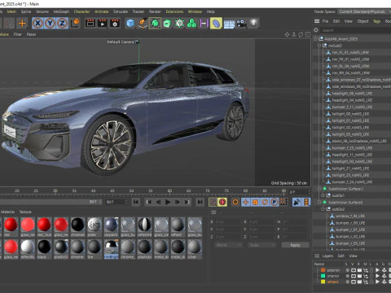
Task: Toggle Parameter keyframe recording P icon
Action: (275, 202)
